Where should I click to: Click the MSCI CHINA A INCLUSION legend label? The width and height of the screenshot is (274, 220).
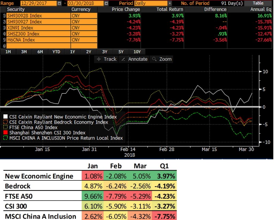[x=66, y=138]
